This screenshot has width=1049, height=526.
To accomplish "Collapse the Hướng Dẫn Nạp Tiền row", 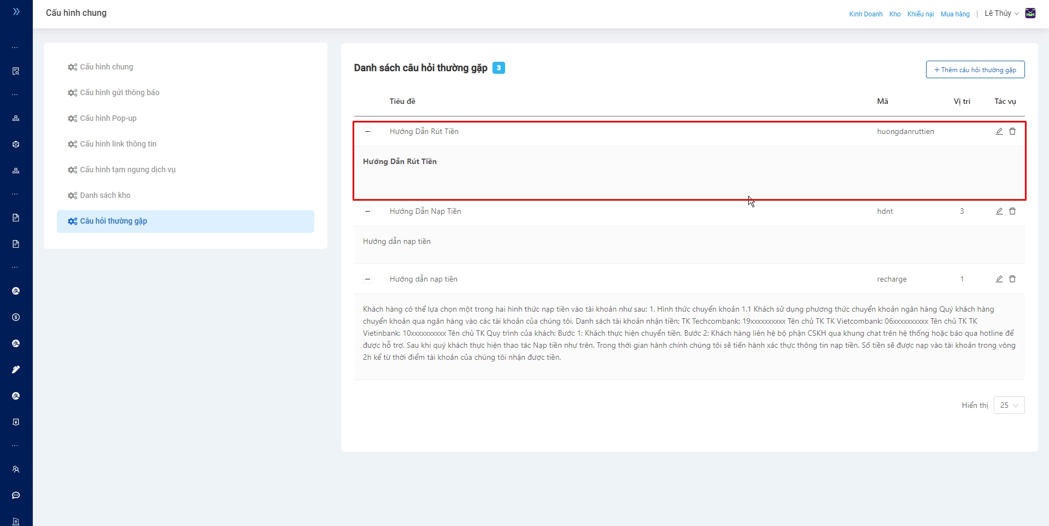I will (368, 211).
